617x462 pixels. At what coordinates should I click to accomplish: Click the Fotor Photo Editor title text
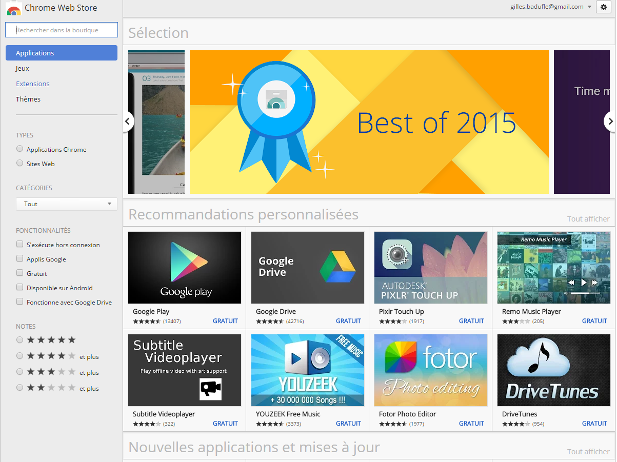click(407, 414)
